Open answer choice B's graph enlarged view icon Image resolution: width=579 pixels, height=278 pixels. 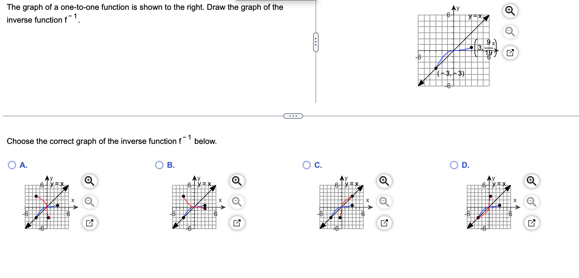point(237,223)
